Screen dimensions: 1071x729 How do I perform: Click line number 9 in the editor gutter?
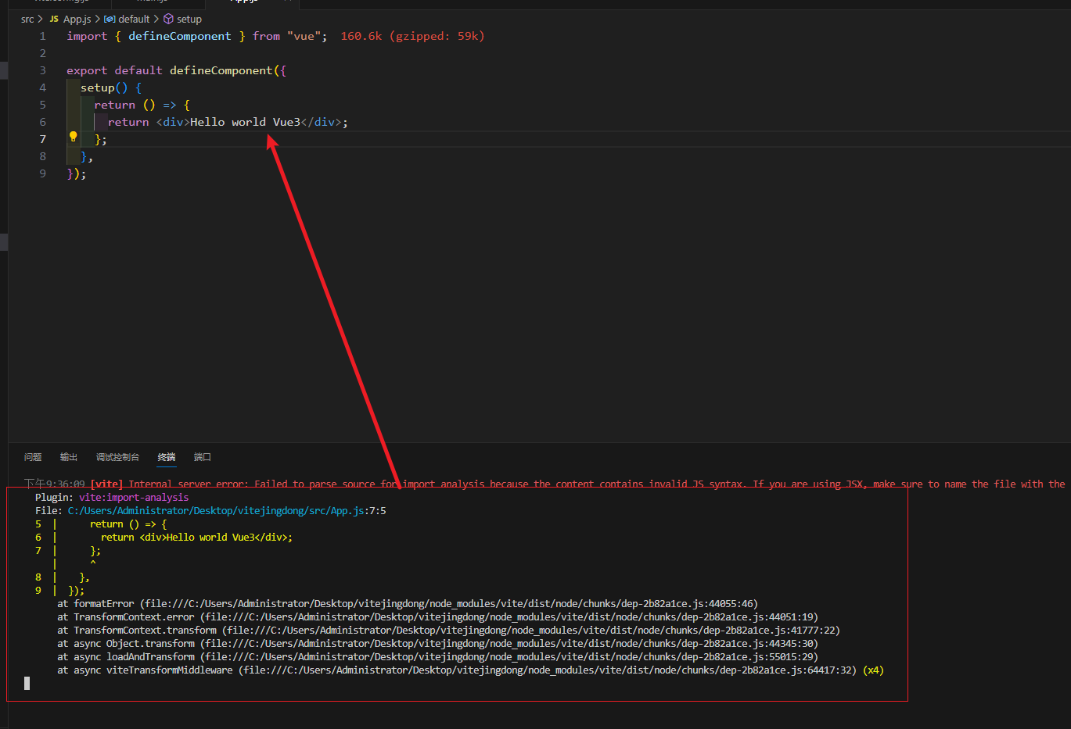click(x=42, y=173)
